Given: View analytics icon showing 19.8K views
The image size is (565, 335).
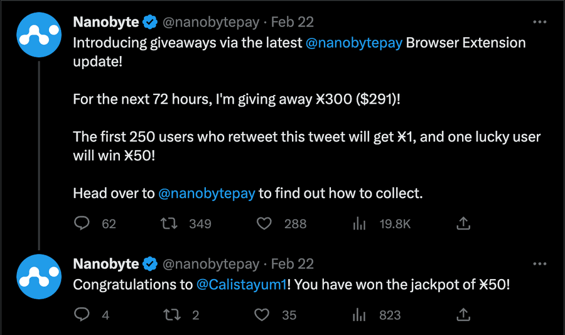Looking at the screenshot, I should [x=359, y=224].
